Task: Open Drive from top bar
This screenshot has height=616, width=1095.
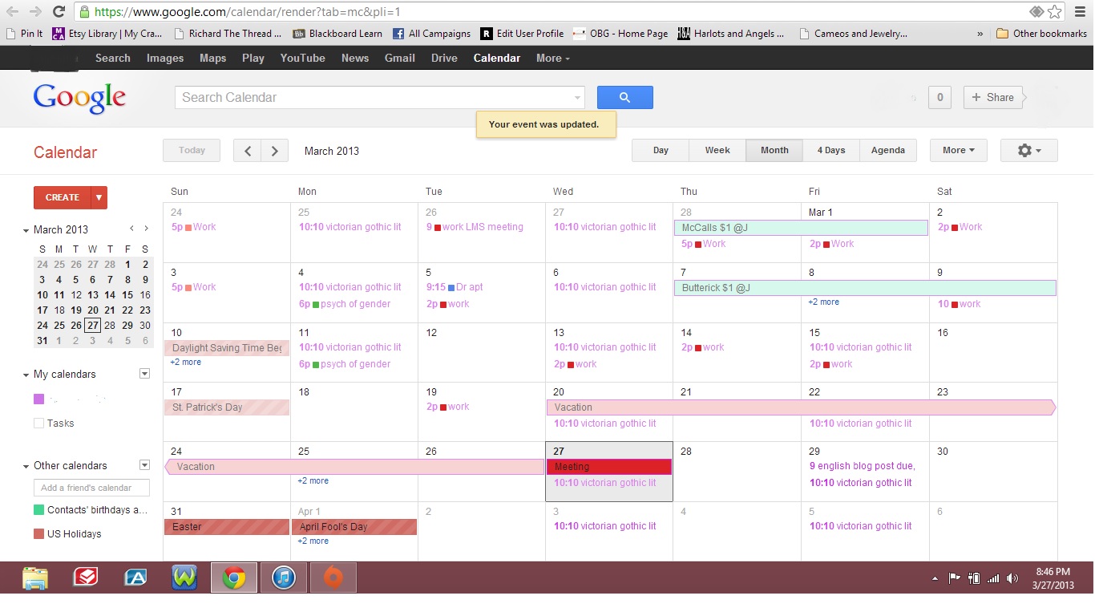Action: point(444,58)
